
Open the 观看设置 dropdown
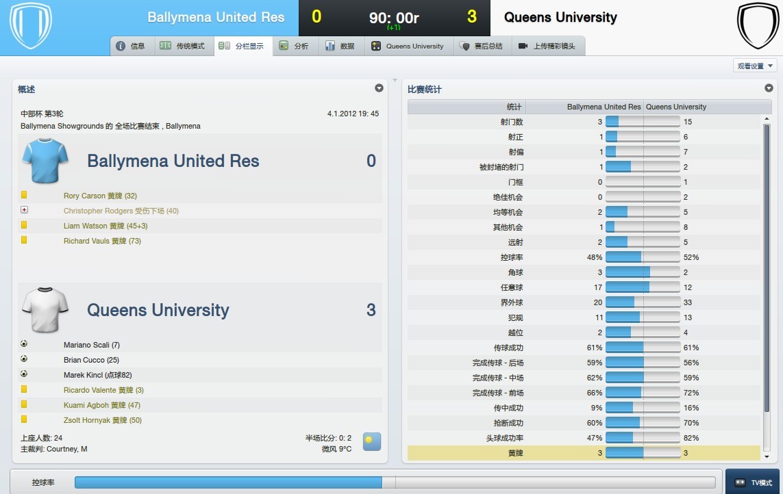point(755,66)
